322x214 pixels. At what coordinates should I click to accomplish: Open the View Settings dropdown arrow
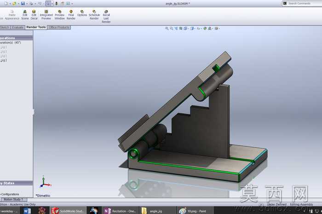tap(219, 29)
